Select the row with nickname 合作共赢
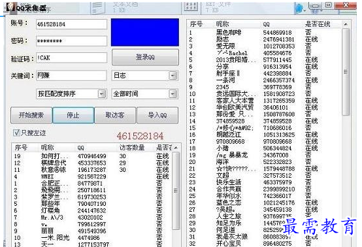 coord(265,189)
